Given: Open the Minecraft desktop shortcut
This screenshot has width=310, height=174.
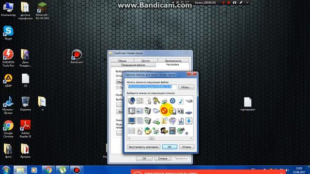Looking at the screenshot, I should click(x=42, y=11).
